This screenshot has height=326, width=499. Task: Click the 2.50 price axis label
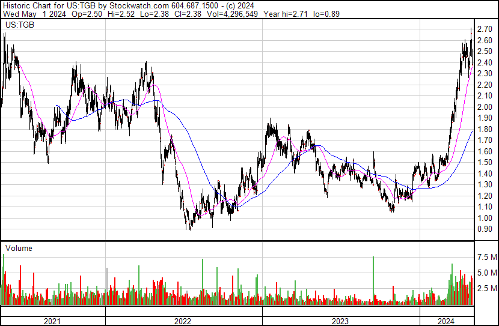pyautogui.click(x=485, y=52)
